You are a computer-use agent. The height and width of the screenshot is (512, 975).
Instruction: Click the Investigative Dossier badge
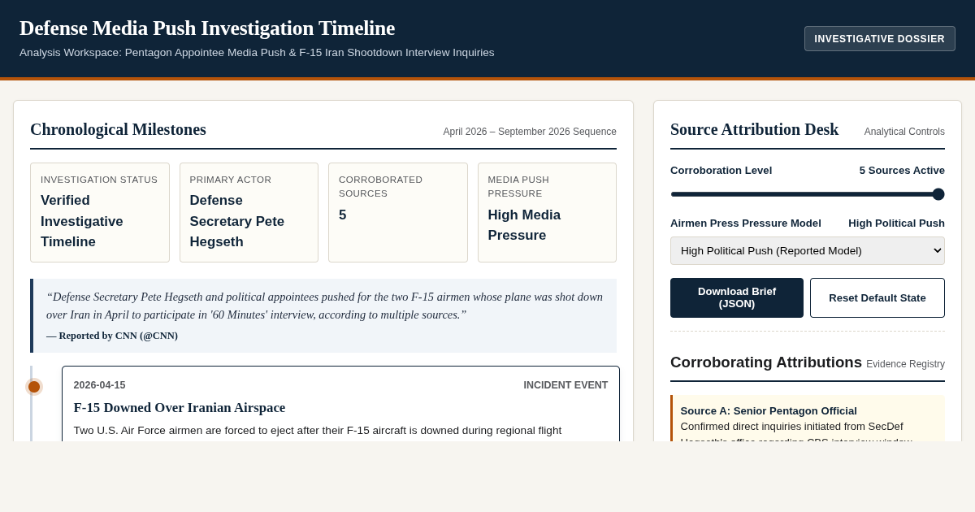click(880, 38)
